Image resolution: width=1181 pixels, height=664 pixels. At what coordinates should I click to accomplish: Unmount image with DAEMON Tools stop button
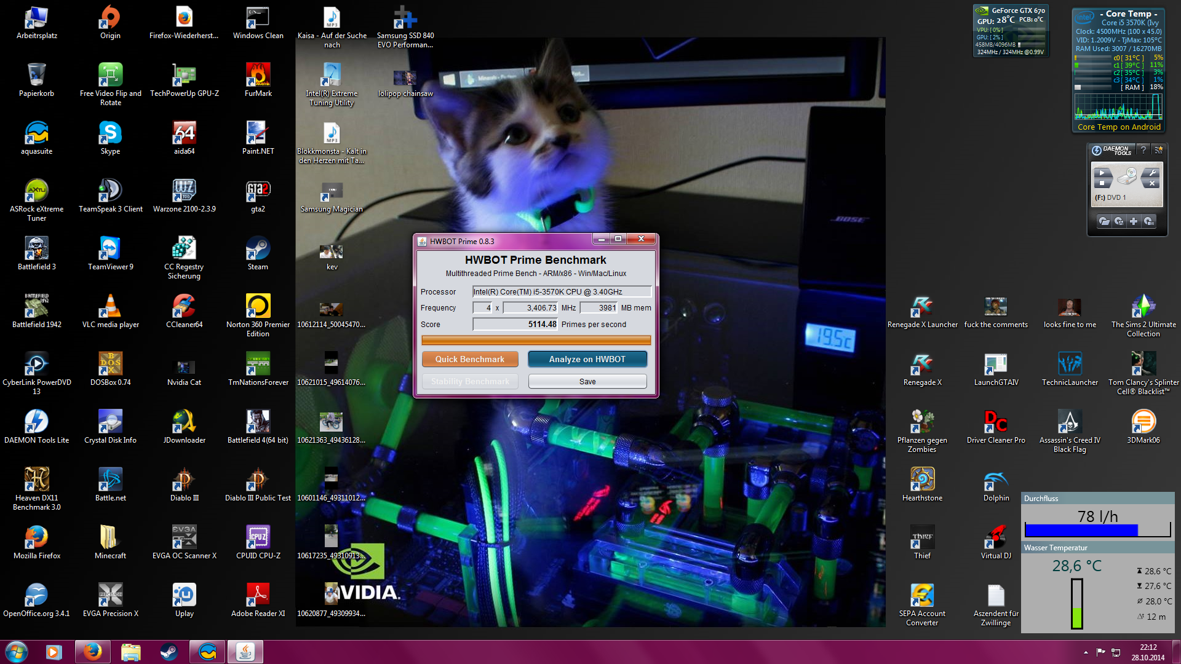point(1102,183)
